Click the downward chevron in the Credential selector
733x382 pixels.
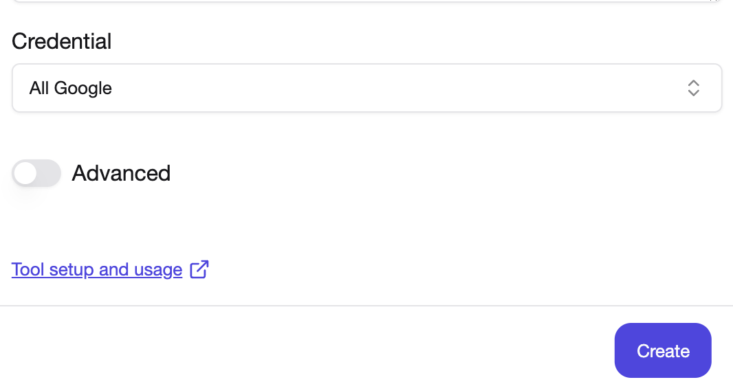pos(693,93)
